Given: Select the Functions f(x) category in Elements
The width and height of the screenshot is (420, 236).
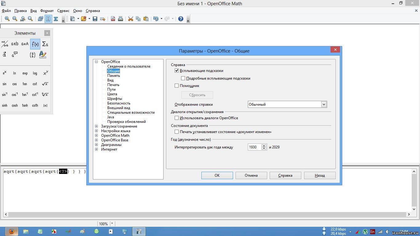Looking at the screenshot, I should coord(35,44).
